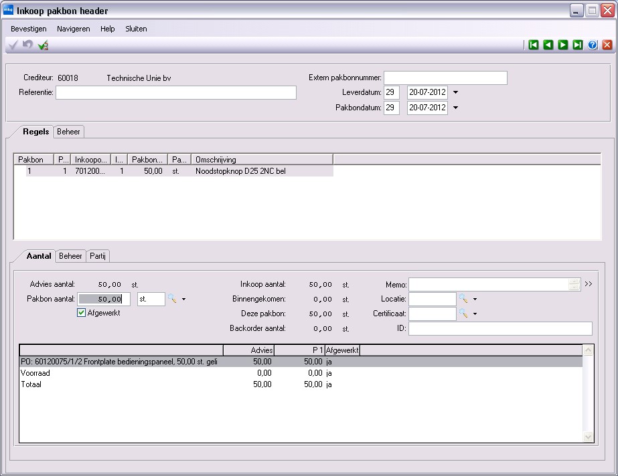This screenshot has height=476, width=618.
Task: Click the Inkoopo... column header
Action: [x=90, y=159]
